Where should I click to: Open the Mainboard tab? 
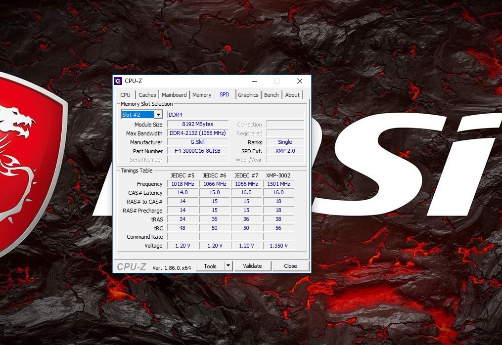coord(174,94)
